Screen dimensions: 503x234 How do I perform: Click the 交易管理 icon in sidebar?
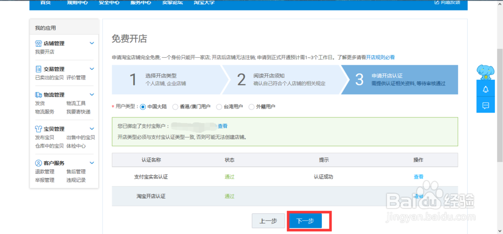click(39, 69)
